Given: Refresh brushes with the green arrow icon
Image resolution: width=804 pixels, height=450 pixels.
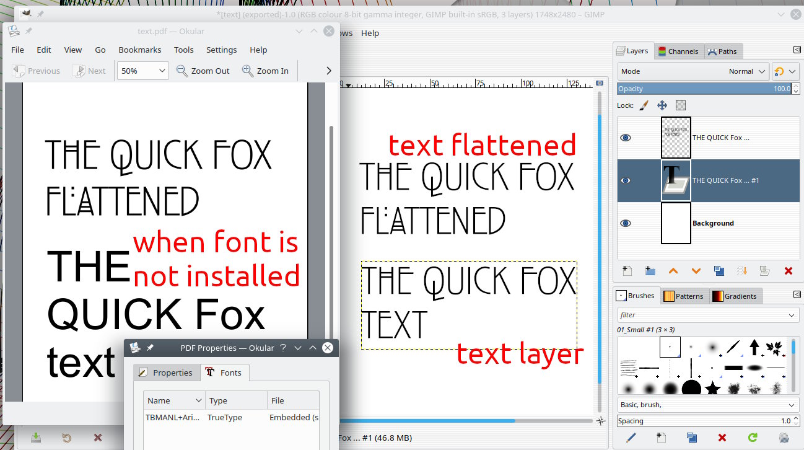Looking at the screenshot, I should (x=753, y=438).
